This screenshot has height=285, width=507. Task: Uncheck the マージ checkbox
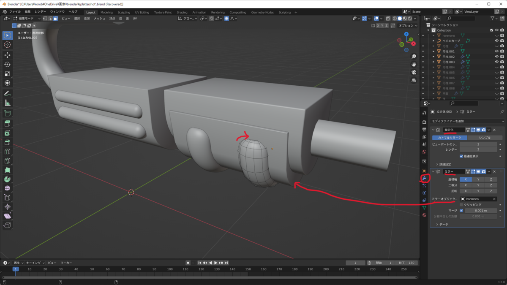point(461,210)
